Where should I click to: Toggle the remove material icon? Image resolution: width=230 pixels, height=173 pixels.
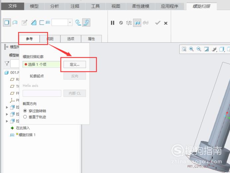coord(34,23)
